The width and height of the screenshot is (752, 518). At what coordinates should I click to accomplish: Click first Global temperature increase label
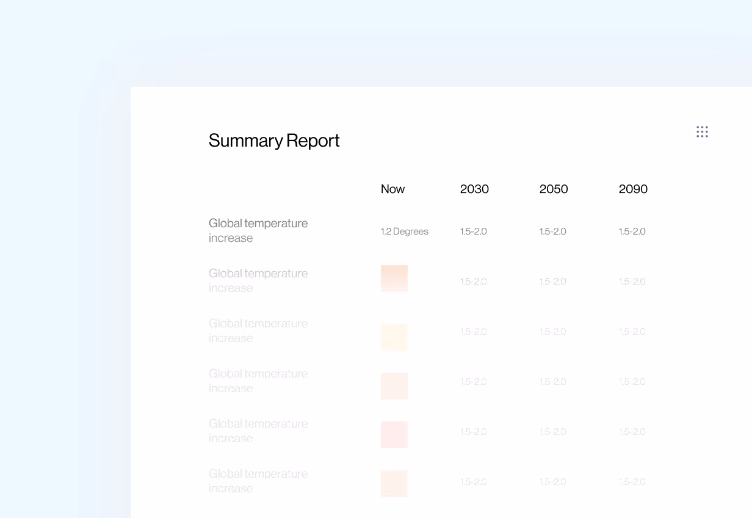258,231
